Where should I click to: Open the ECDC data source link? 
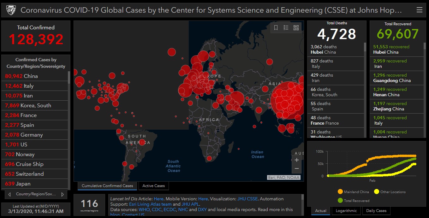(x=170, y=209)
